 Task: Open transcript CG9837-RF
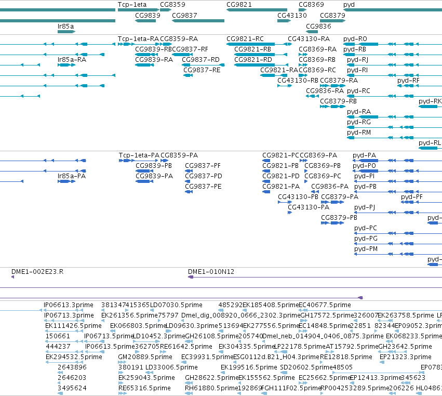point(190,49)
